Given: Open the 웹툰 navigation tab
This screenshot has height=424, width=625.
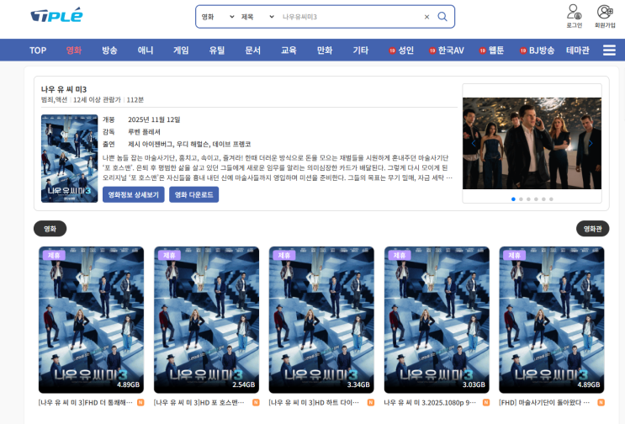Looking at the screenshot, I should click(x=491, y=50).
